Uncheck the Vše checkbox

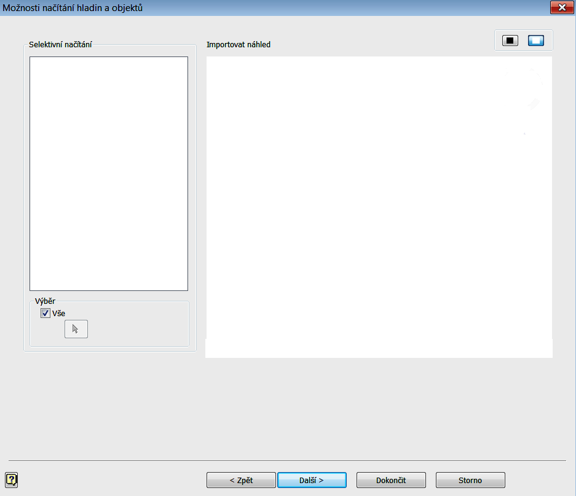[45, 313]
